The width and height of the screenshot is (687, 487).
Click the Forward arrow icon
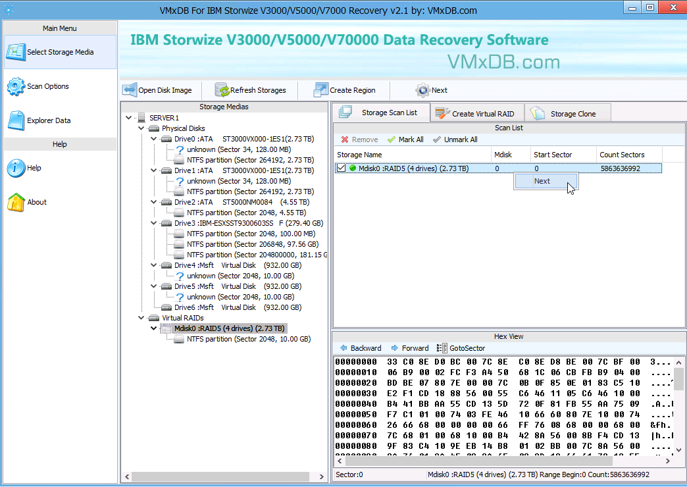[x=395, y=348]
